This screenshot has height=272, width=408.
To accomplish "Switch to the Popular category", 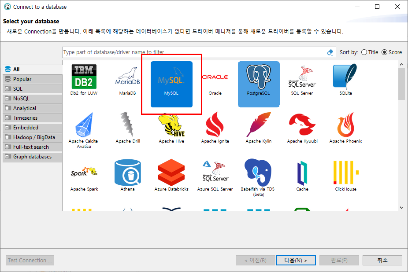I will [x=33, y=79].
